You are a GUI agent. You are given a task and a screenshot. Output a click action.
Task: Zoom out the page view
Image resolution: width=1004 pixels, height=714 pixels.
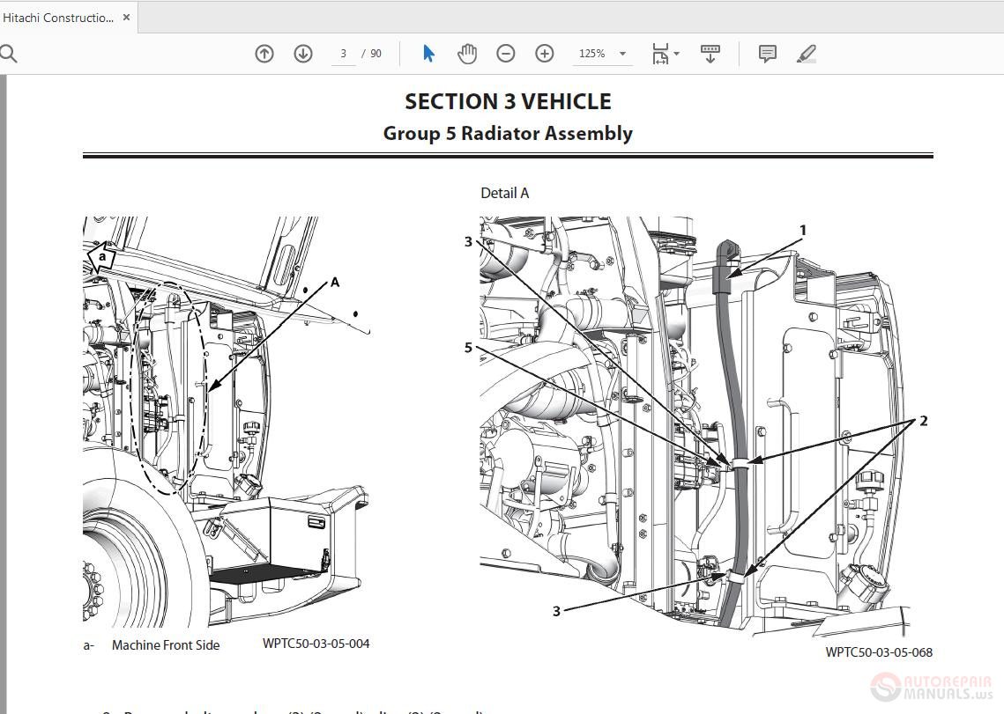pos(505,54)
